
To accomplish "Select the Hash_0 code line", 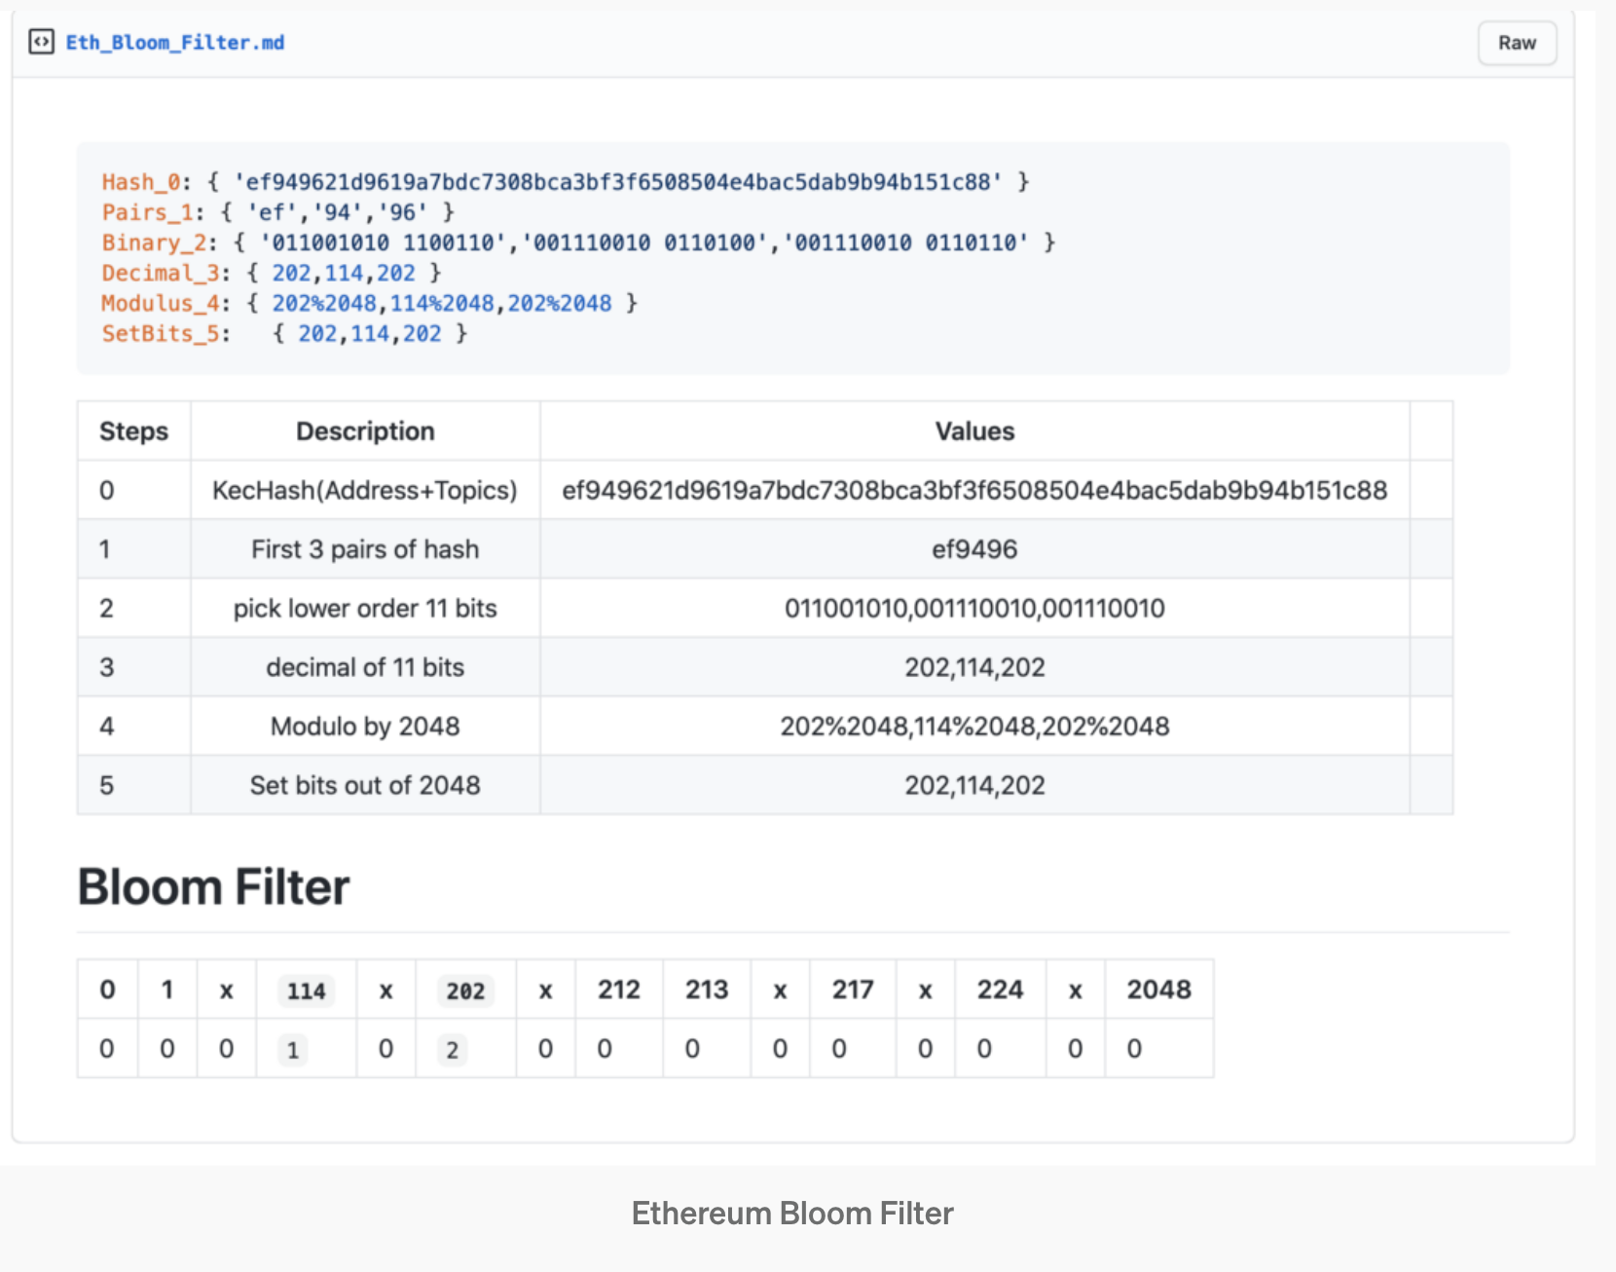I will (x=566, y=182).
